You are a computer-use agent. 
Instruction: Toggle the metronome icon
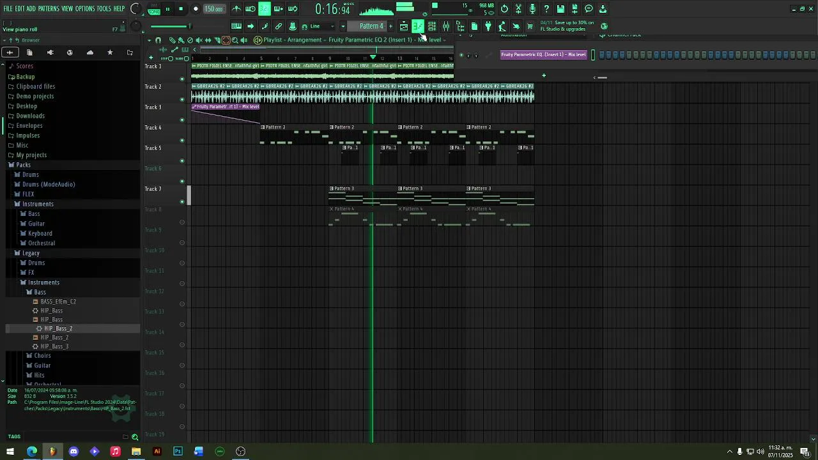pos(236,9)
